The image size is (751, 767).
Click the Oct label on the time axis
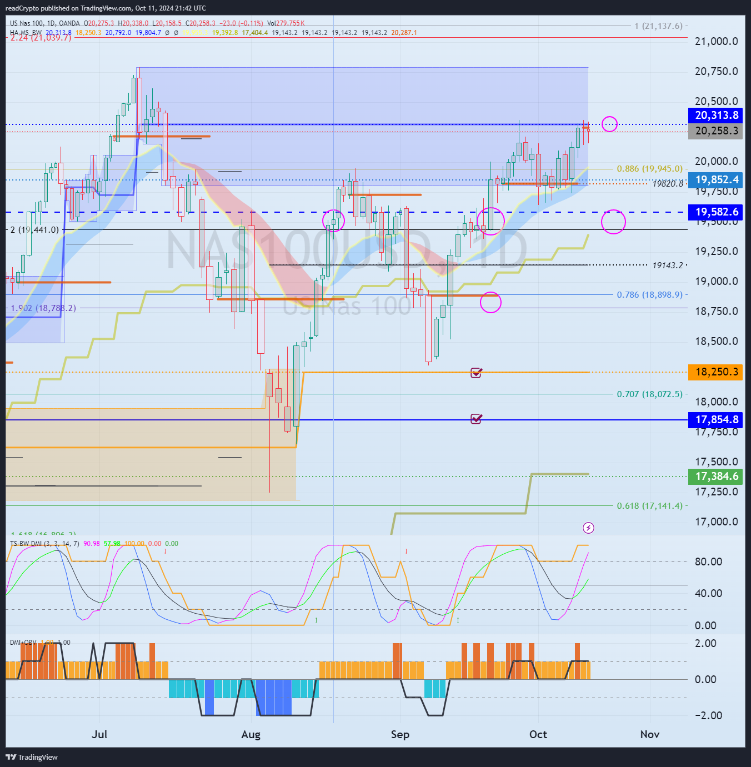pyautogui.click(x=538, y=734)
